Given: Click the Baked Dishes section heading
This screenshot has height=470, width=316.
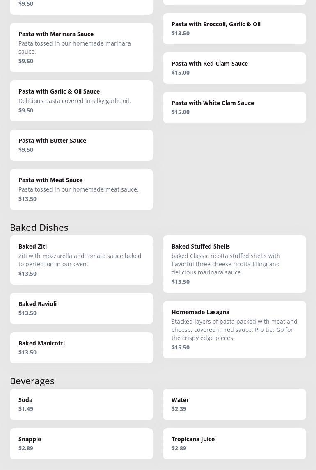Looking at the screenshot, I should (39, 227).
